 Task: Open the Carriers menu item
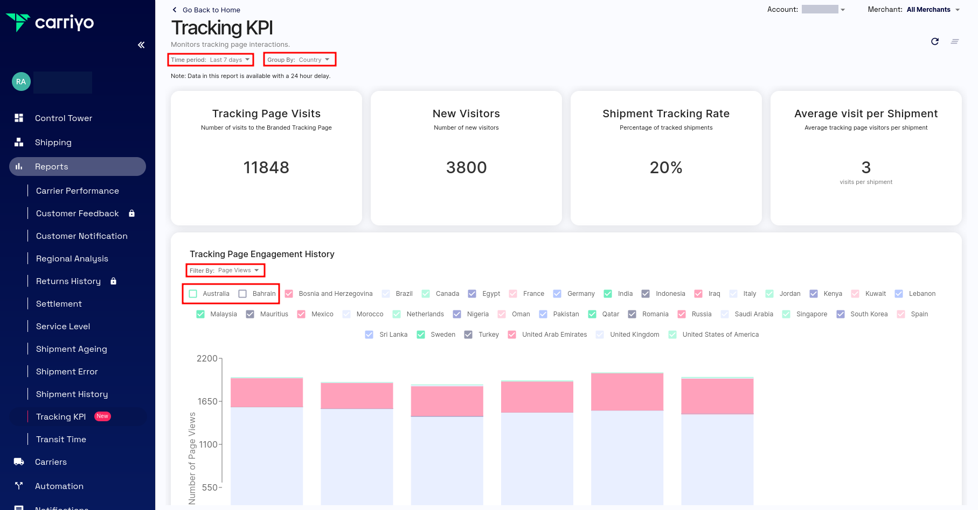78,462
